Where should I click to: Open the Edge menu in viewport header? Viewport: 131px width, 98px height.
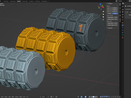tap(21, 97)
